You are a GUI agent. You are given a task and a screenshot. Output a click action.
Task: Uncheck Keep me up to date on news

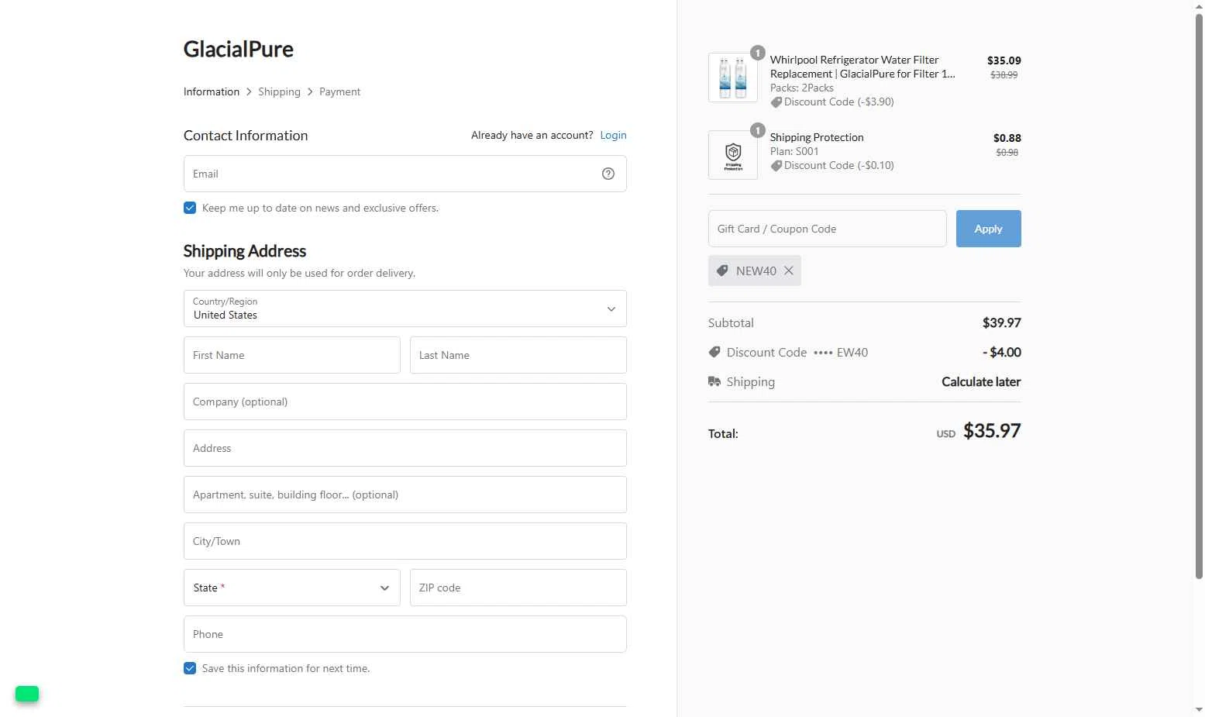click(190, 208)
